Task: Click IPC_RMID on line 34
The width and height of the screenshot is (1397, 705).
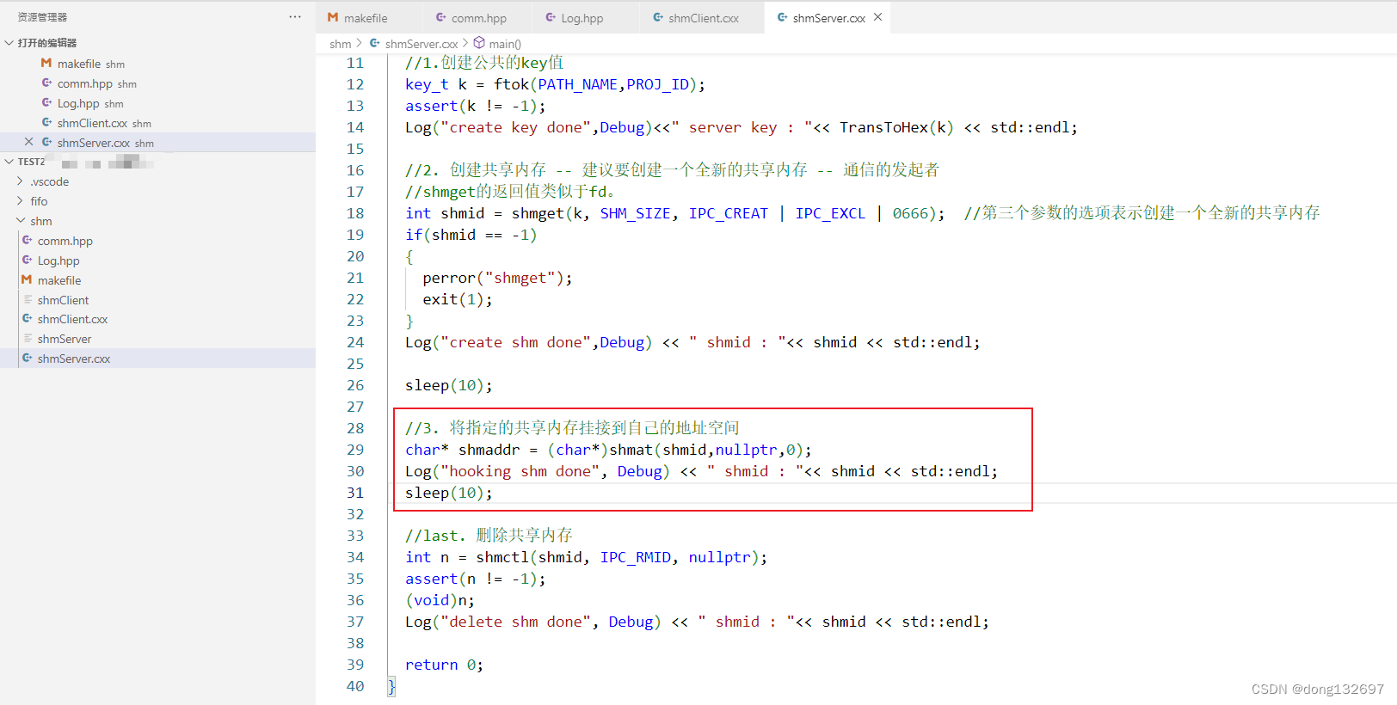Action: [x=636, y=557]
